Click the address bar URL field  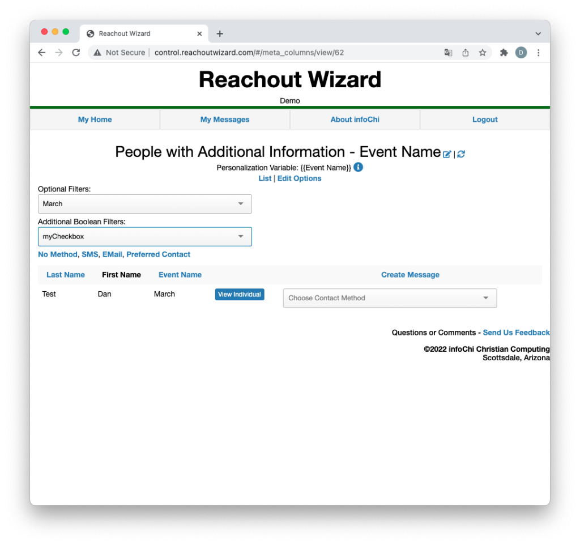click(249, 53)
